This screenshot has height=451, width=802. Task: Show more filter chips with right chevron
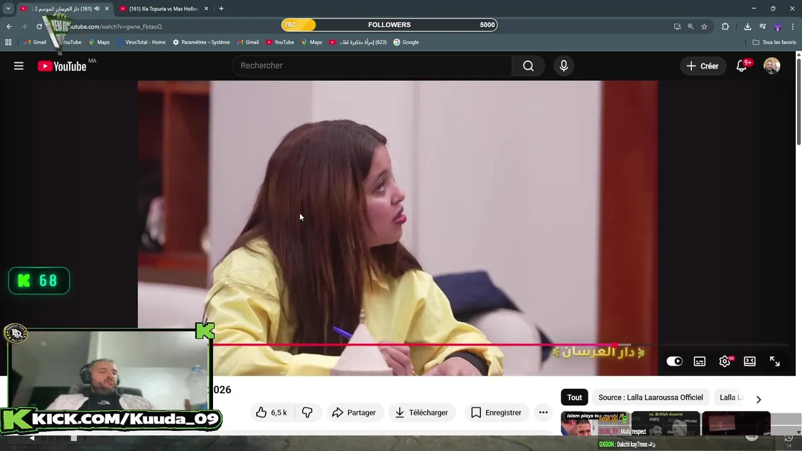tap(758, 399)
